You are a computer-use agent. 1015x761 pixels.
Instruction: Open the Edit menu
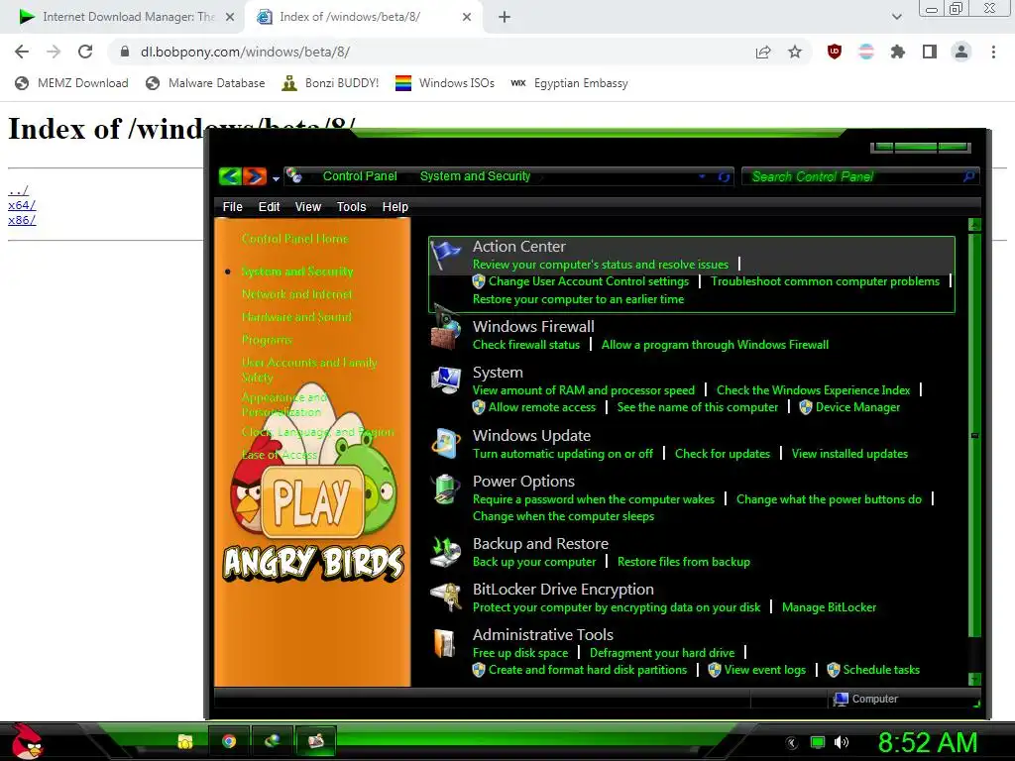pyautogui.click(x=269, y=207)
